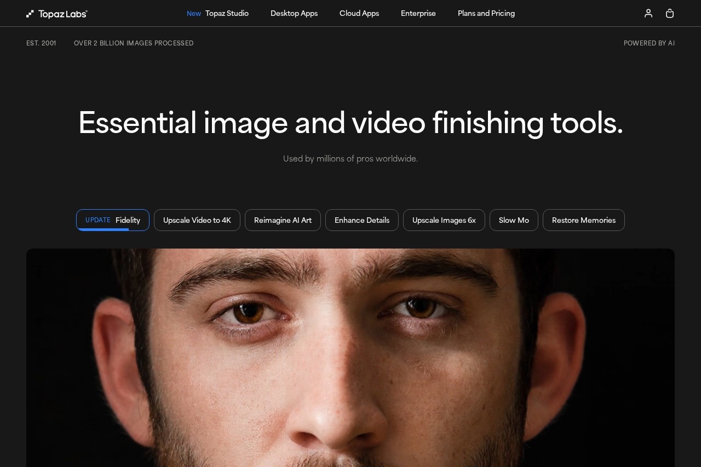Navigate to Cloud Apps
This screenshot has height=467, width=701.
[x=359, y=13]
